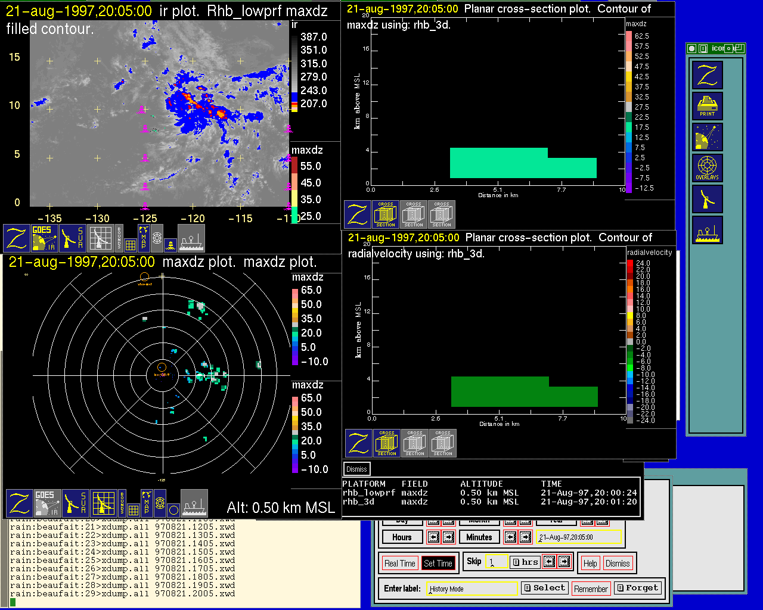Open the hrs skip units dropdown
Image resolution: width=763 pixels, height=610 pixels.
pos(525,562)
